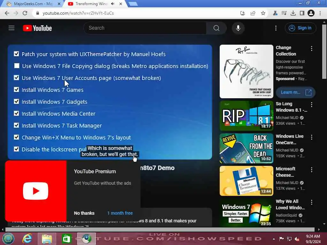The width and height of the screenshot is (327, 245).
Task: Bookmark this page with star icon
Action: click(263, 13)
